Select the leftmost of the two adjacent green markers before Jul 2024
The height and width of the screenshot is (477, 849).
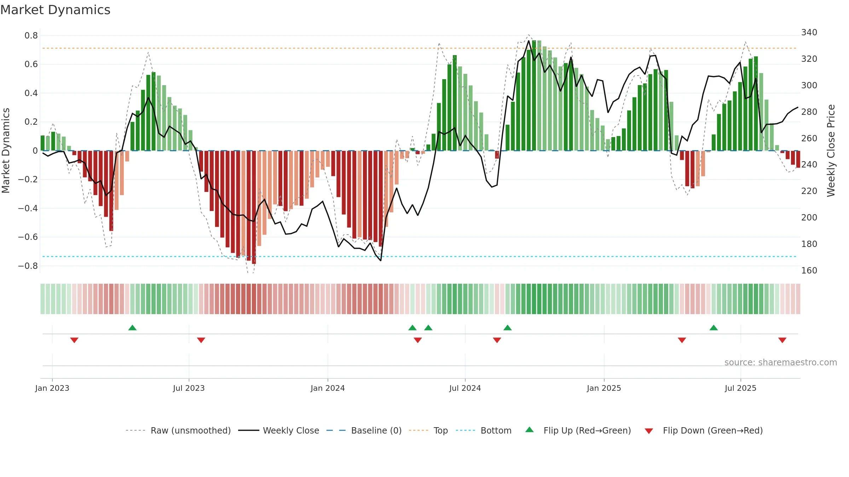tap(412, 328)
